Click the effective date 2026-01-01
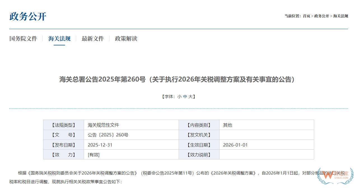 236,145
